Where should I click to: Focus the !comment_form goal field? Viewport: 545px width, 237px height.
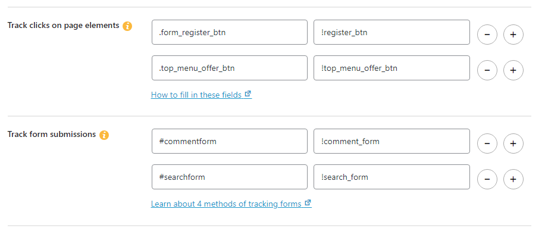[391, 141]
